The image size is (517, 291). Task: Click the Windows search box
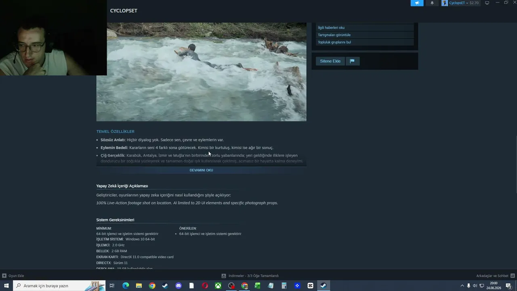(59, 286)
